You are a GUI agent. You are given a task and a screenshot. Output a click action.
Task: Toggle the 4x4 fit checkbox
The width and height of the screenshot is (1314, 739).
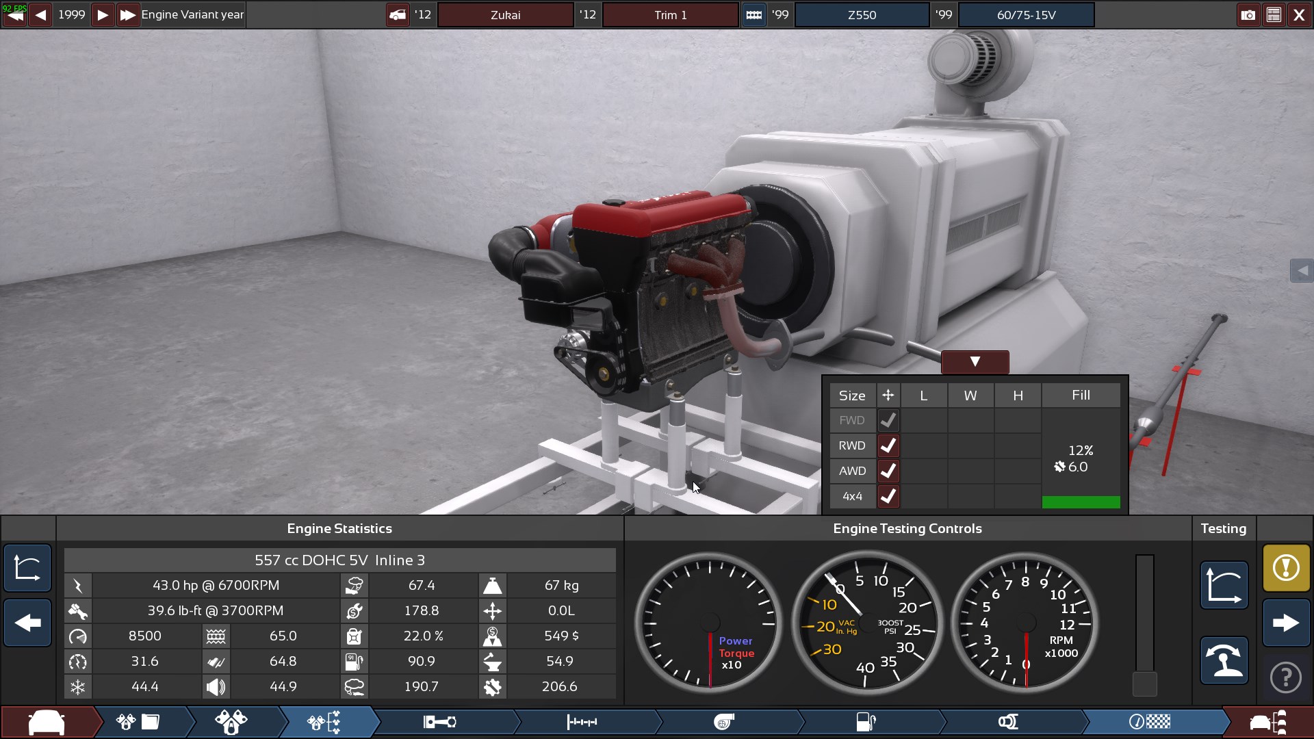tap(888, 496)
